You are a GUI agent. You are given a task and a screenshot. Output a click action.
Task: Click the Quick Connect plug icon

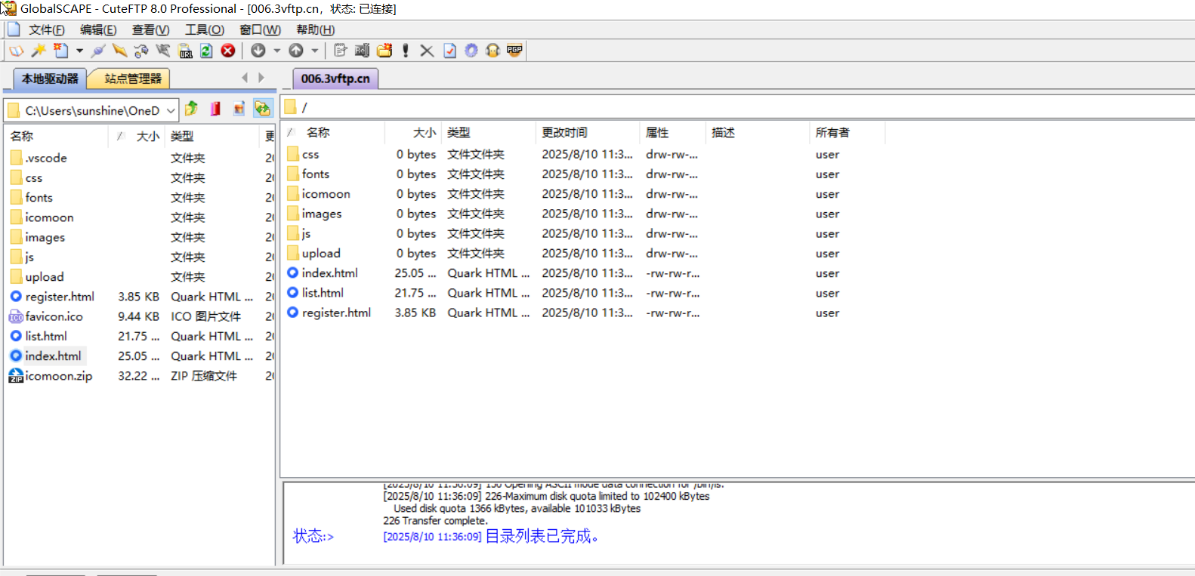tap(98, 51)
